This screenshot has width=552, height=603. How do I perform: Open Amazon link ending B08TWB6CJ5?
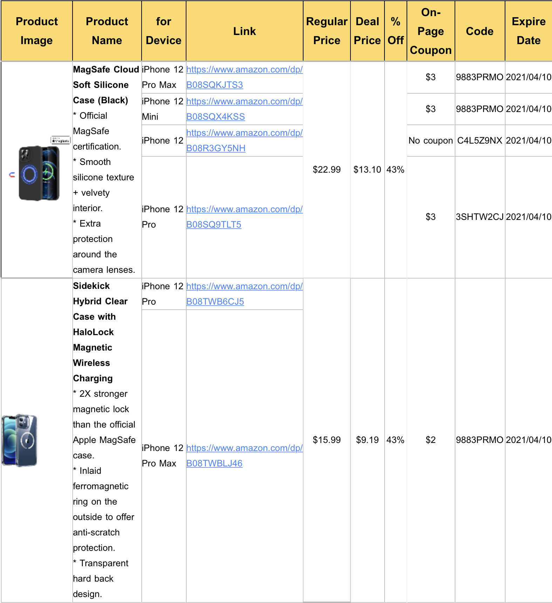pyautogui.click(x=244, y=294)
